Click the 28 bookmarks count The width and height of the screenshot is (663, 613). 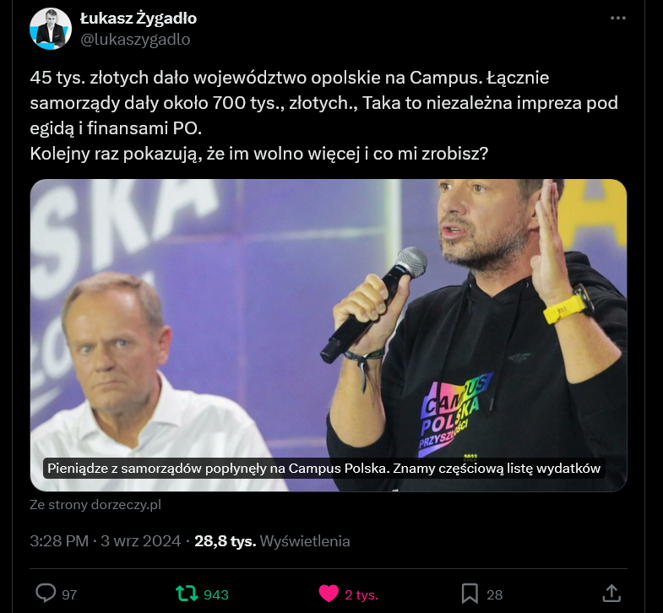tap(494, 594)
